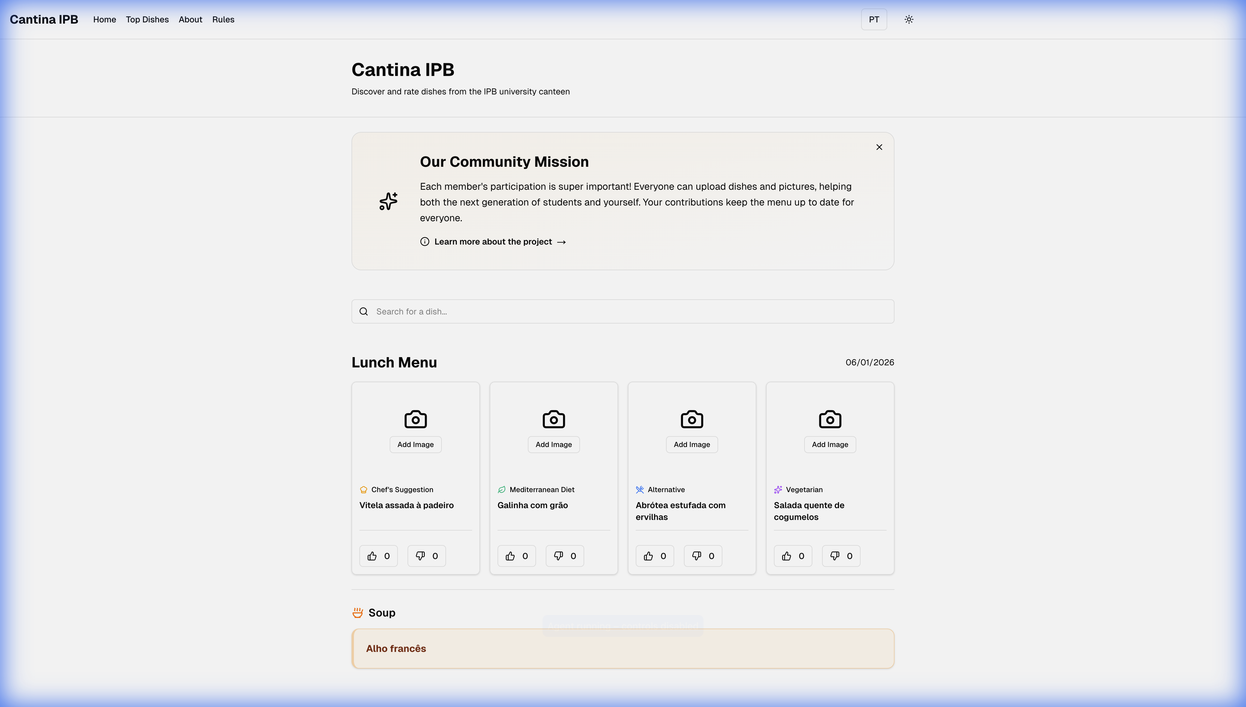The image size is (1246, 707).
Task: Click camera icon on Vitela assada card
Action: click(415, 419)
